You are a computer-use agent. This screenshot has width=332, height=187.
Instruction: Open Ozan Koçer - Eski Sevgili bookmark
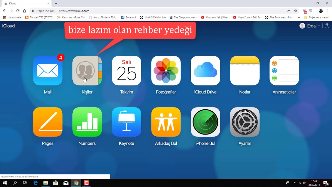click(x=247, y=17)
